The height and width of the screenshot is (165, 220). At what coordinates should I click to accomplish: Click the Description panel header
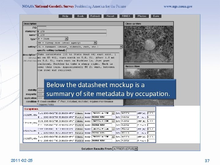point(73,24)
